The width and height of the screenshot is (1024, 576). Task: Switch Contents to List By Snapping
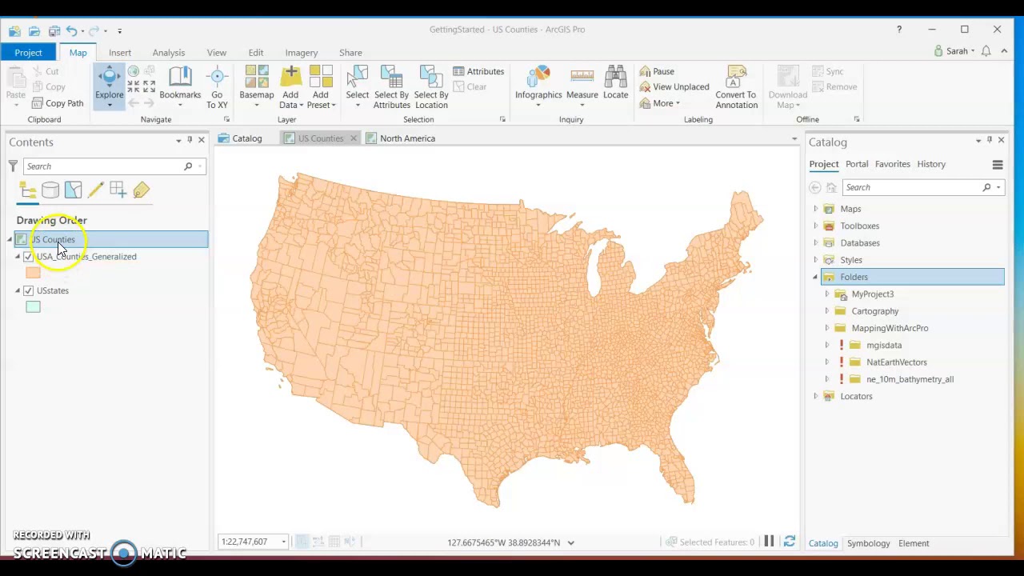click(x=118, y=190)
